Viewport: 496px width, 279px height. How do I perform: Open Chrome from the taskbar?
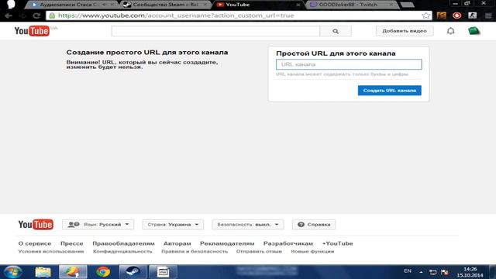click(x=103, y=272)
